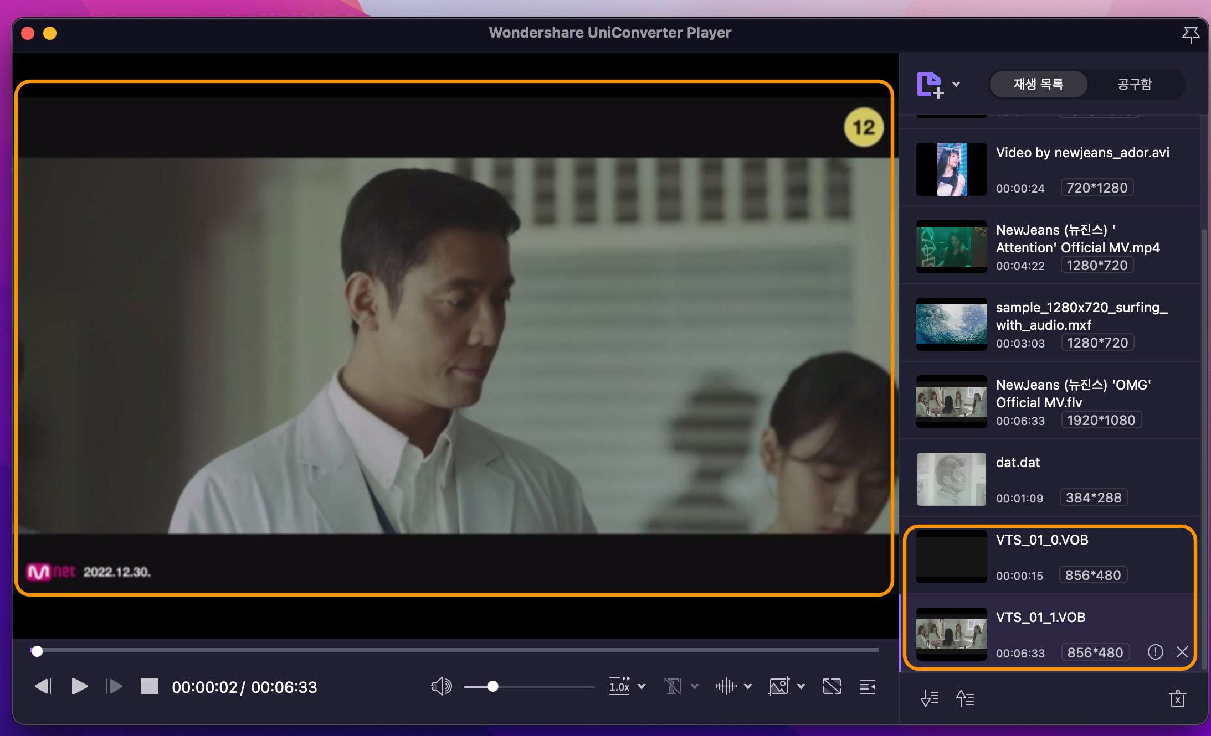1211x736 pixels.
Task: Mute the speaker volume icon
Action: (x=442, y=687)
